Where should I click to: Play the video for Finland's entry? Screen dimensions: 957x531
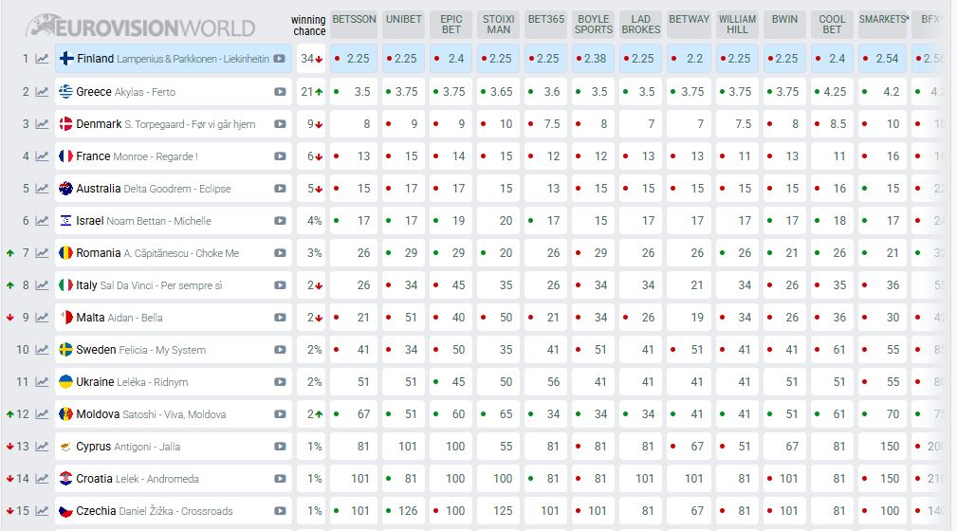pyautogui.click(x=280, y=59)
